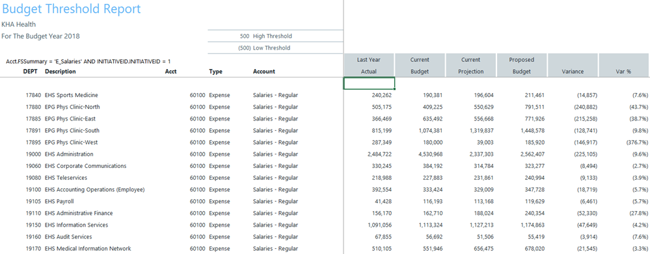Click the Budget Threshold Report title
The height and width of the screenshot is (254, 650).
72,8
